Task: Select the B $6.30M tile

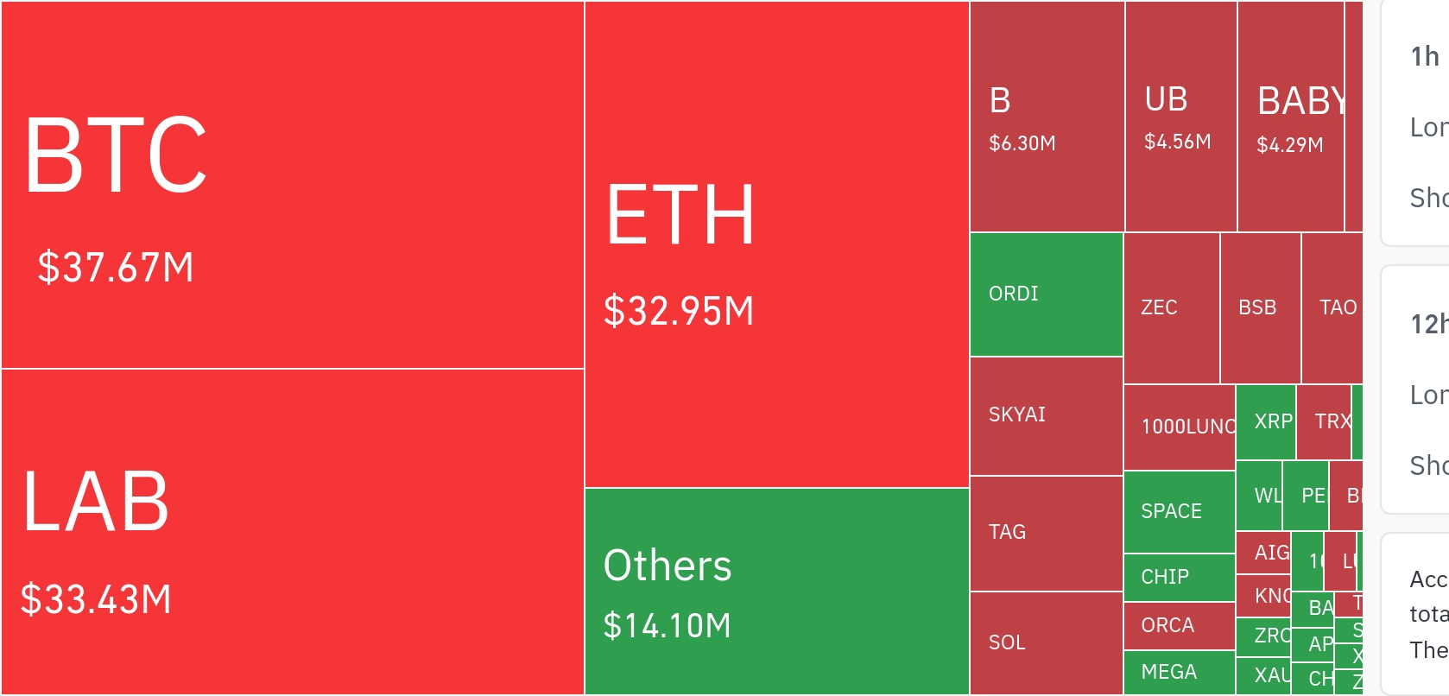Action: tap(1047, 117)
